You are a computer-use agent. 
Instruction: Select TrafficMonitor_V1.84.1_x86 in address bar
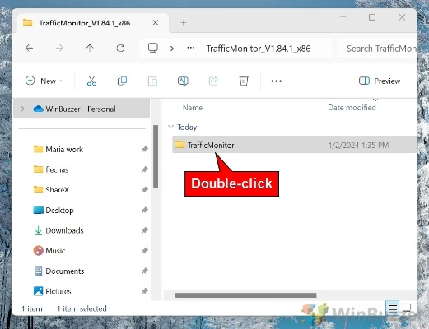259,49
